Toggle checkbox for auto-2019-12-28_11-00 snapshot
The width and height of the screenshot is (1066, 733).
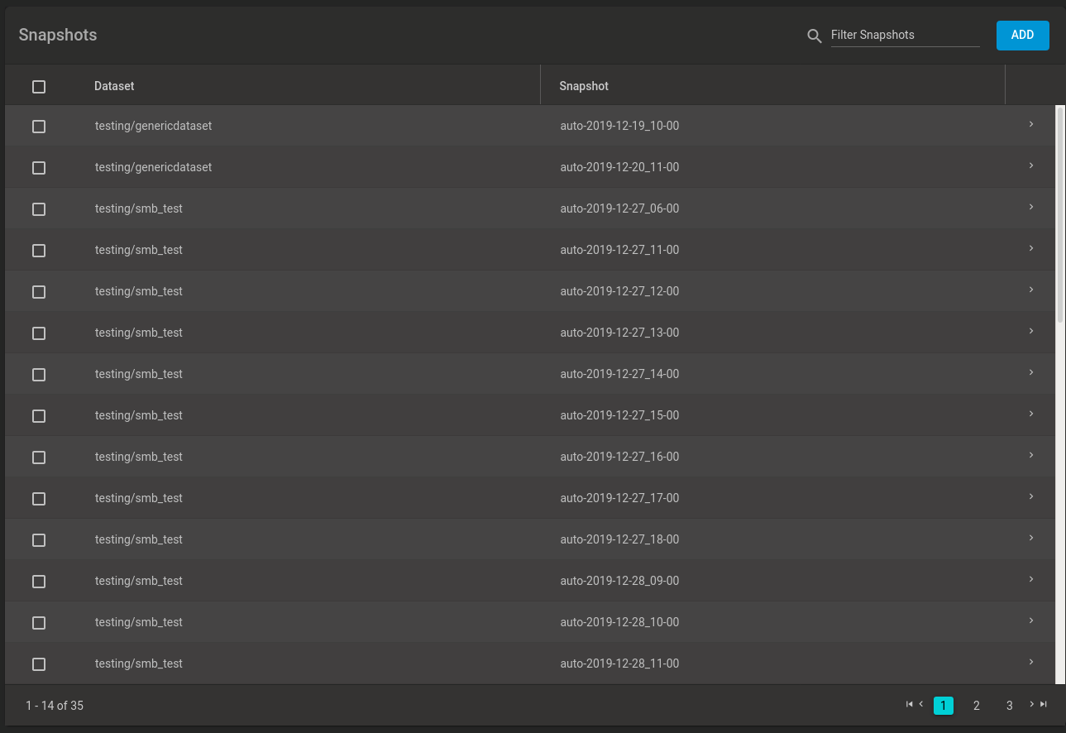pos(39,664)
